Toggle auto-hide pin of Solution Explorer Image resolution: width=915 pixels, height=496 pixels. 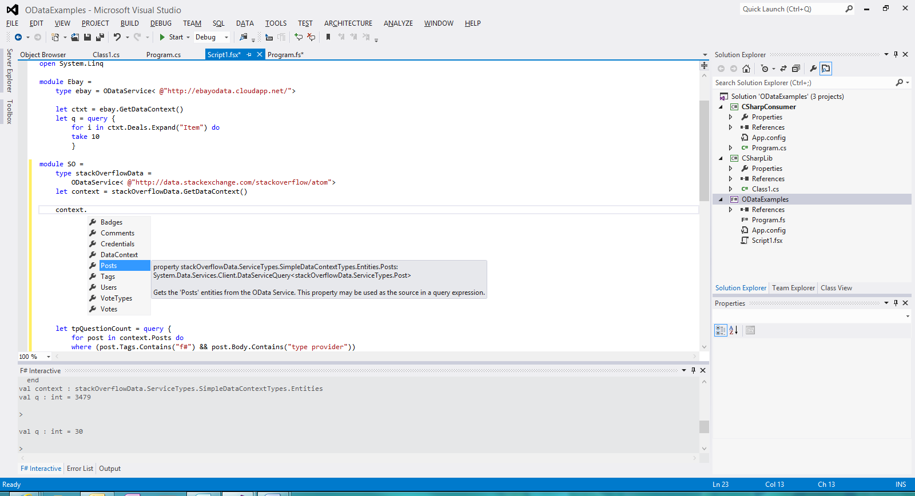pyautogui.click(x=896, y=54)
